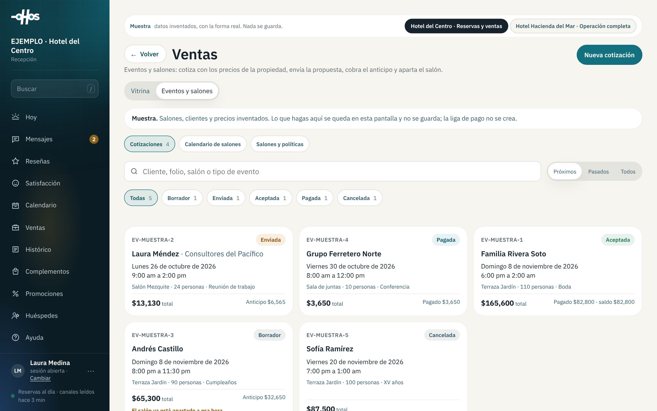Open Salones y políticas tab
The width and height of the screenshot is (657, 411).
(x=280, y=144)
